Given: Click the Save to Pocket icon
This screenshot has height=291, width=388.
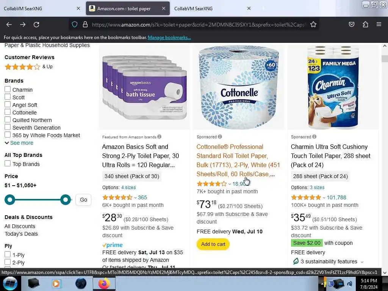Looking at the screenshot, I should pos(351,25).
